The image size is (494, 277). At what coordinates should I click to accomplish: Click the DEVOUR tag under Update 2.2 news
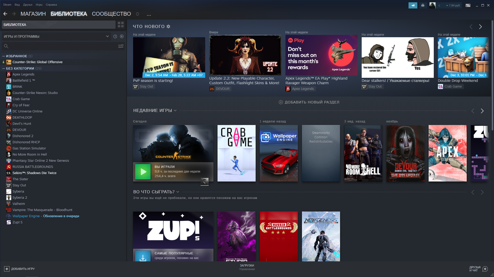point(220,89)
